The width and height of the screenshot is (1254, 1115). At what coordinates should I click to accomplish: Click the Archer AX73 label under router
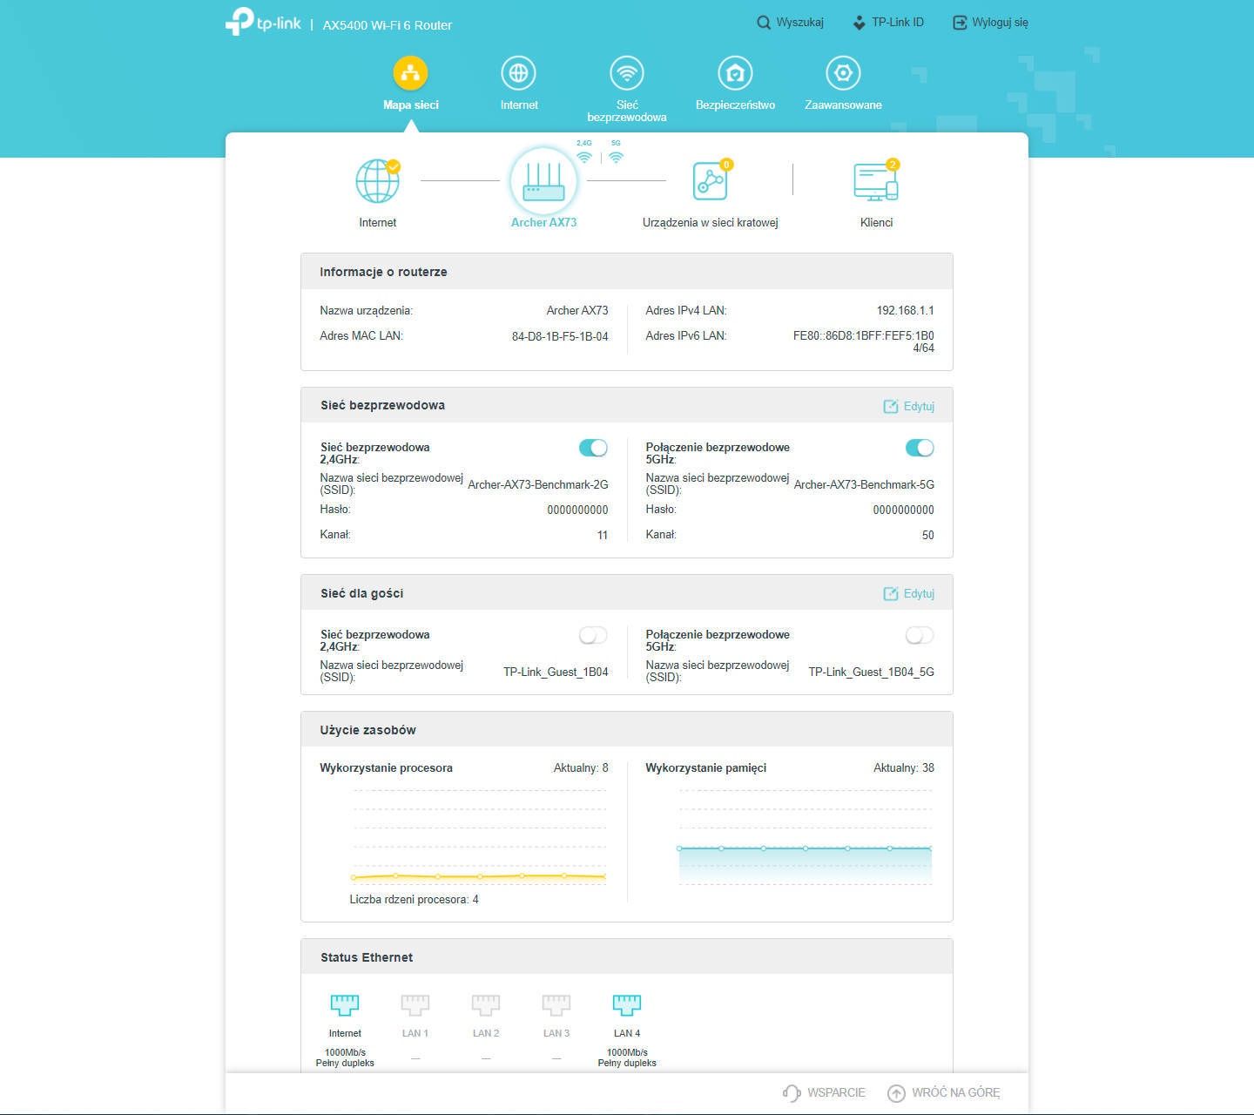[543, 223]
